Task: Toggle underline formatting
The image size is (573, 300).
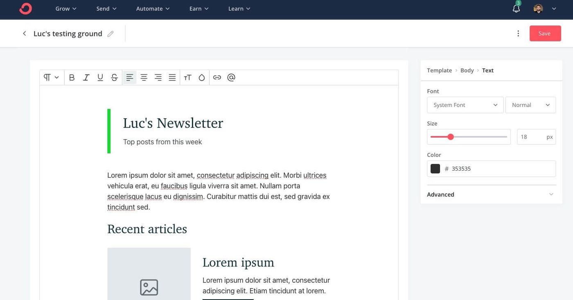Action: [100, 77]
